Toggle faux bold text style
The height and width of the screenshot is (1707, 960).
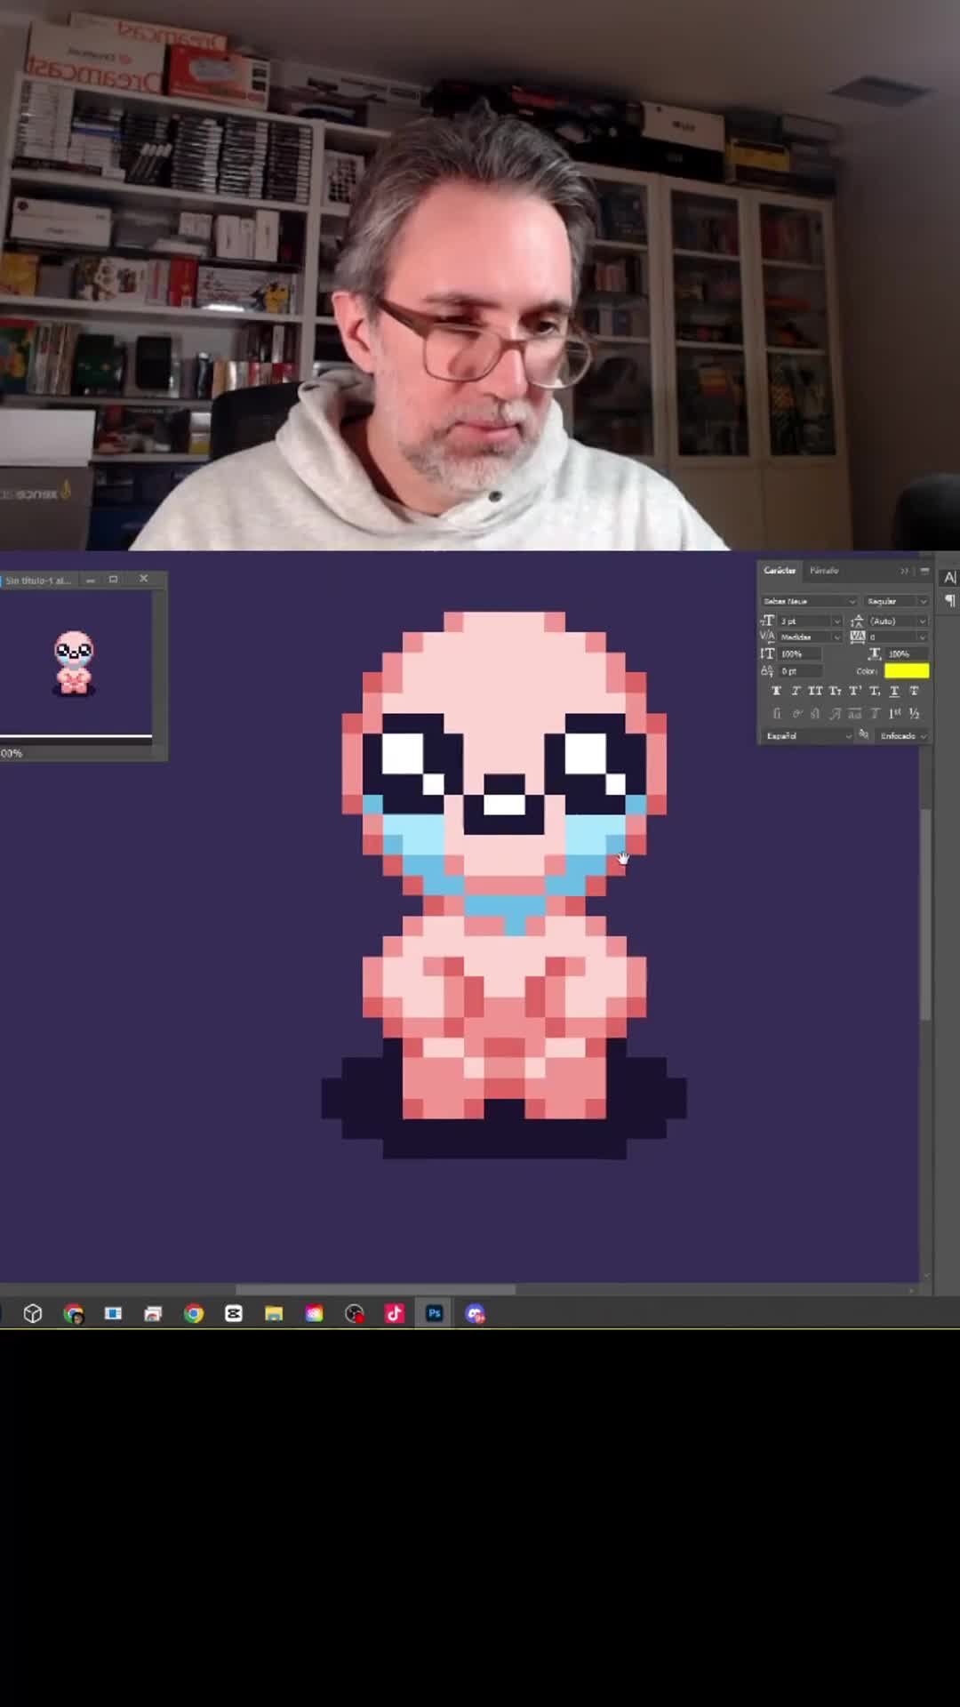[x=776, y=691]
